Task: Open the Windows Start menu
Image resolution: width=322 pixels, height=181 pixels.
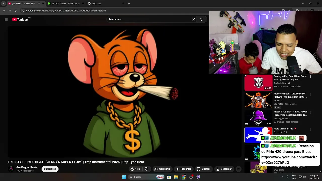Action: coord(124,177)
